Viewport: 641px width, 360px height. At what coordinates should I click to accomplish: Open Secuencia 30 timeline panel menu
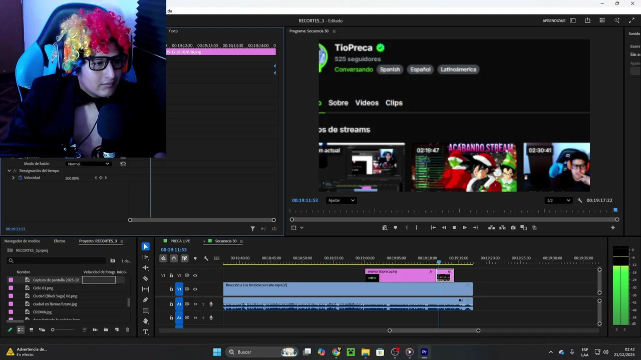click(241, 241)
